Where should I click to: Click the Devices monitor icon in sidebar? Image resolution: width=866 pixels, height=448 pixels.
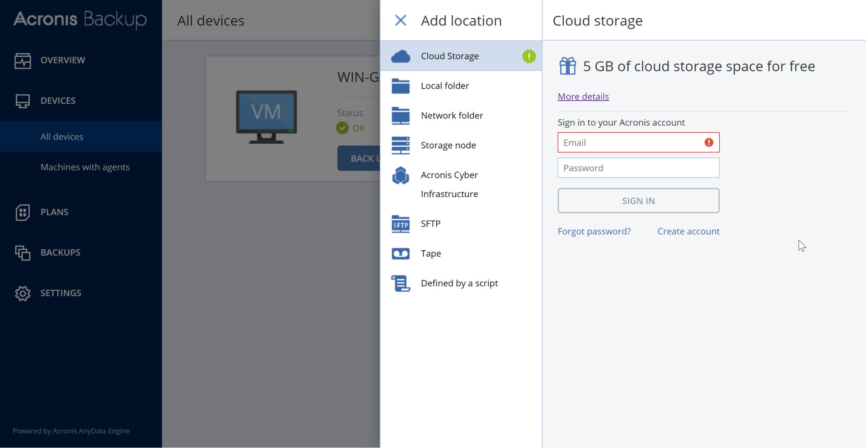(22, 101)
